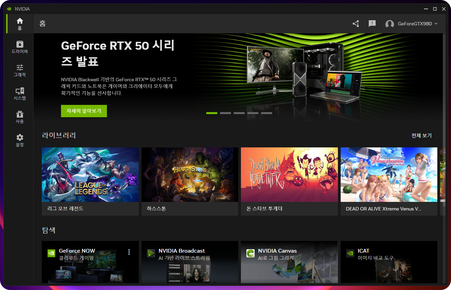Click the 자세히 알아보기 button
The width and height of the screenshot is (451, 290).
click(x=84, y=111)
